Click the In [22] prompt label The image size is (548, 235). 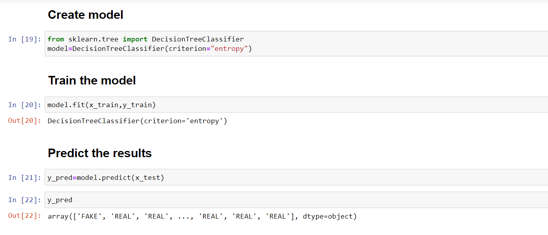(25, 200)
